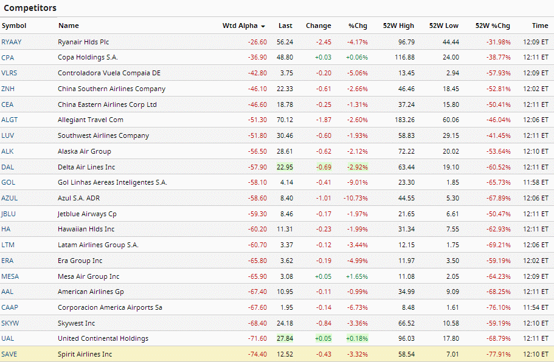The height and width of the screenshot is (362, 554).
Task: Select United Continental Holdings name
Action: [x=103, y=339]
